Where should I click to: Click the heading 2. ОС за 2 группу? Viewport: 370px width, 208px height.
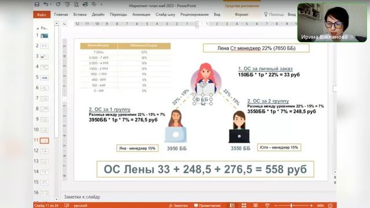tap(268, 101)
